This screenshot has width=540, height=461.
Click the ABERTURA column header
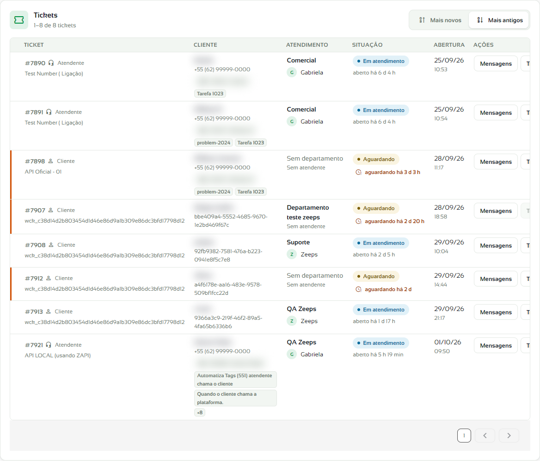tap(449, 45)
